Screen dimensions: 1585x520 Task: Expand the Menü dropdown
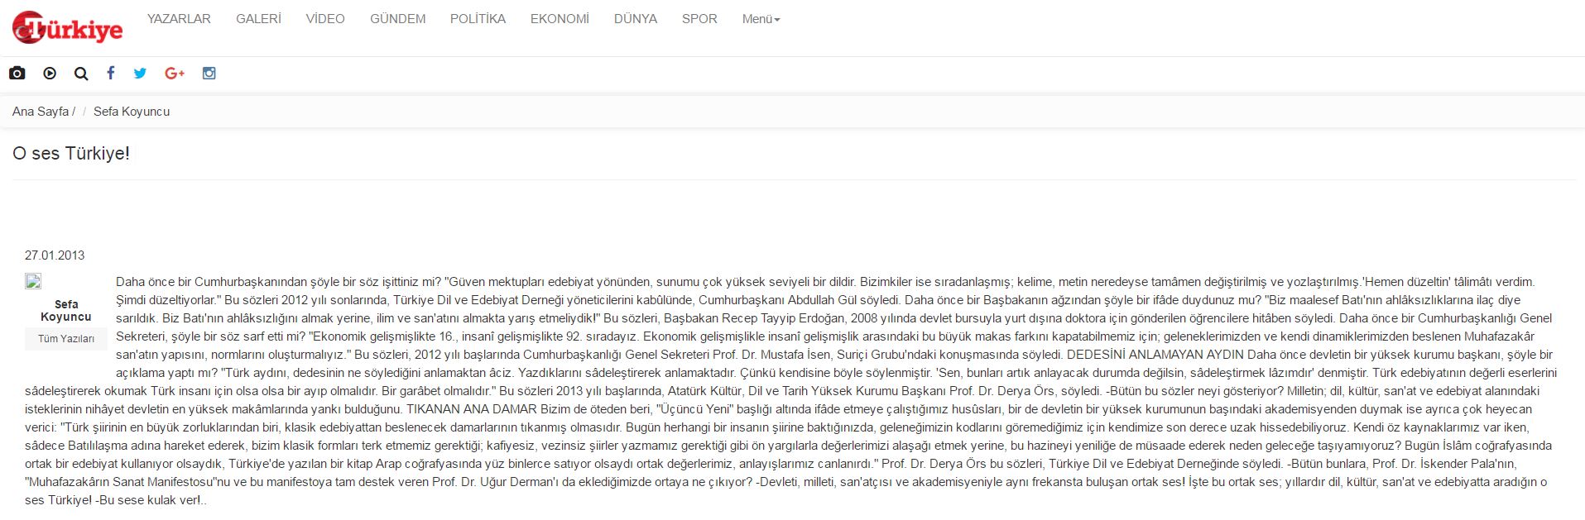pos(761,19)
